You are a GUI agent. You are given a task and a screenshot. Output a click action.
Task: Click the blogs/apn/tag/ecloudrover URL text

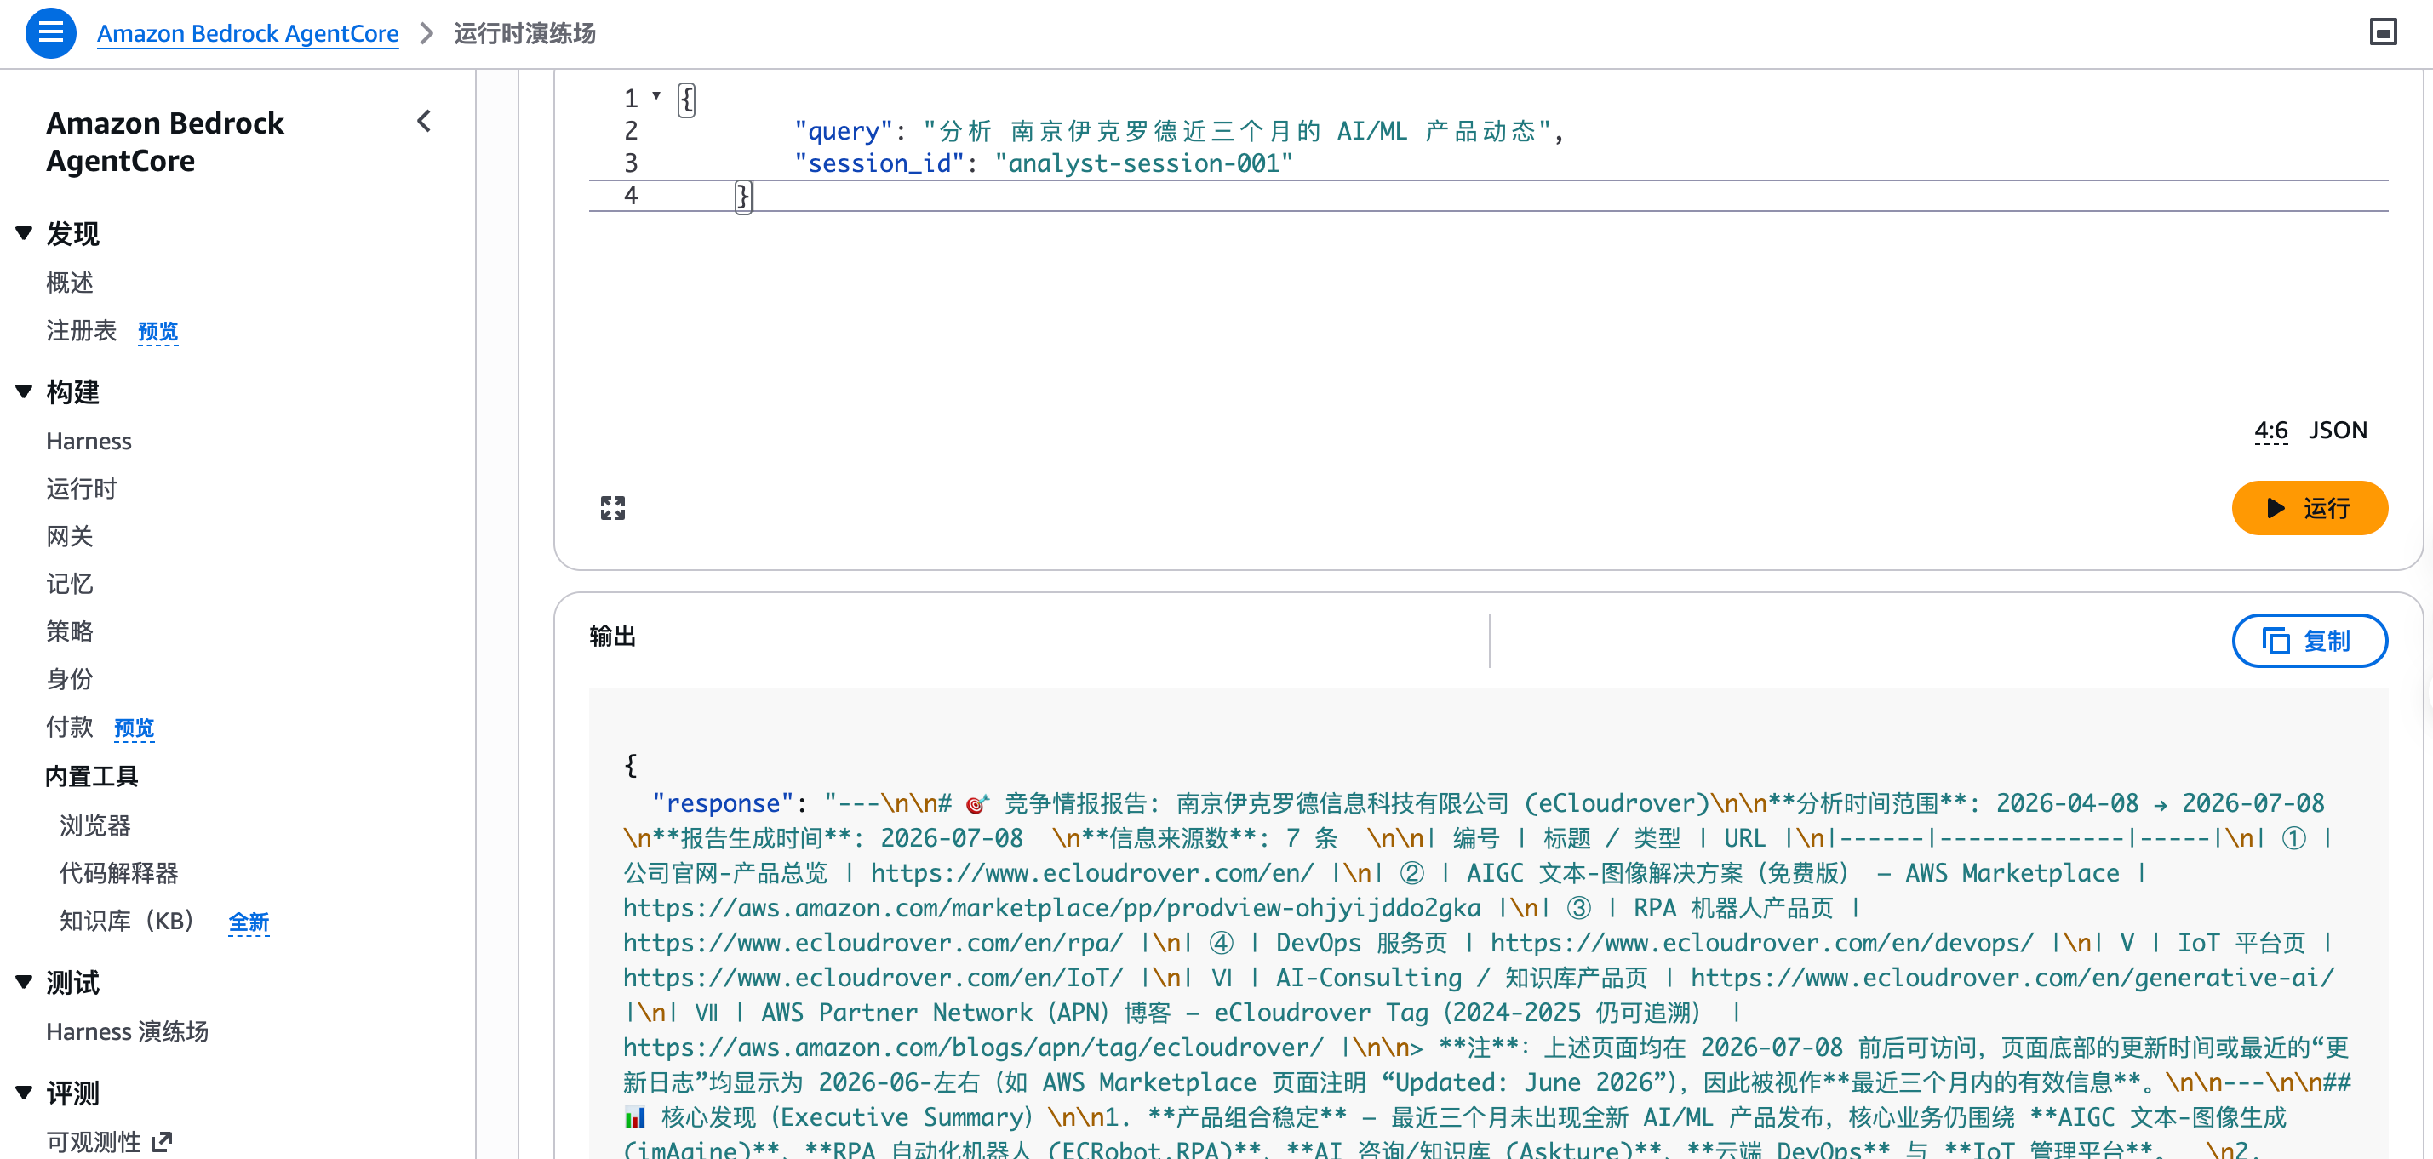pyautogui.click(x=972, y=1048)
